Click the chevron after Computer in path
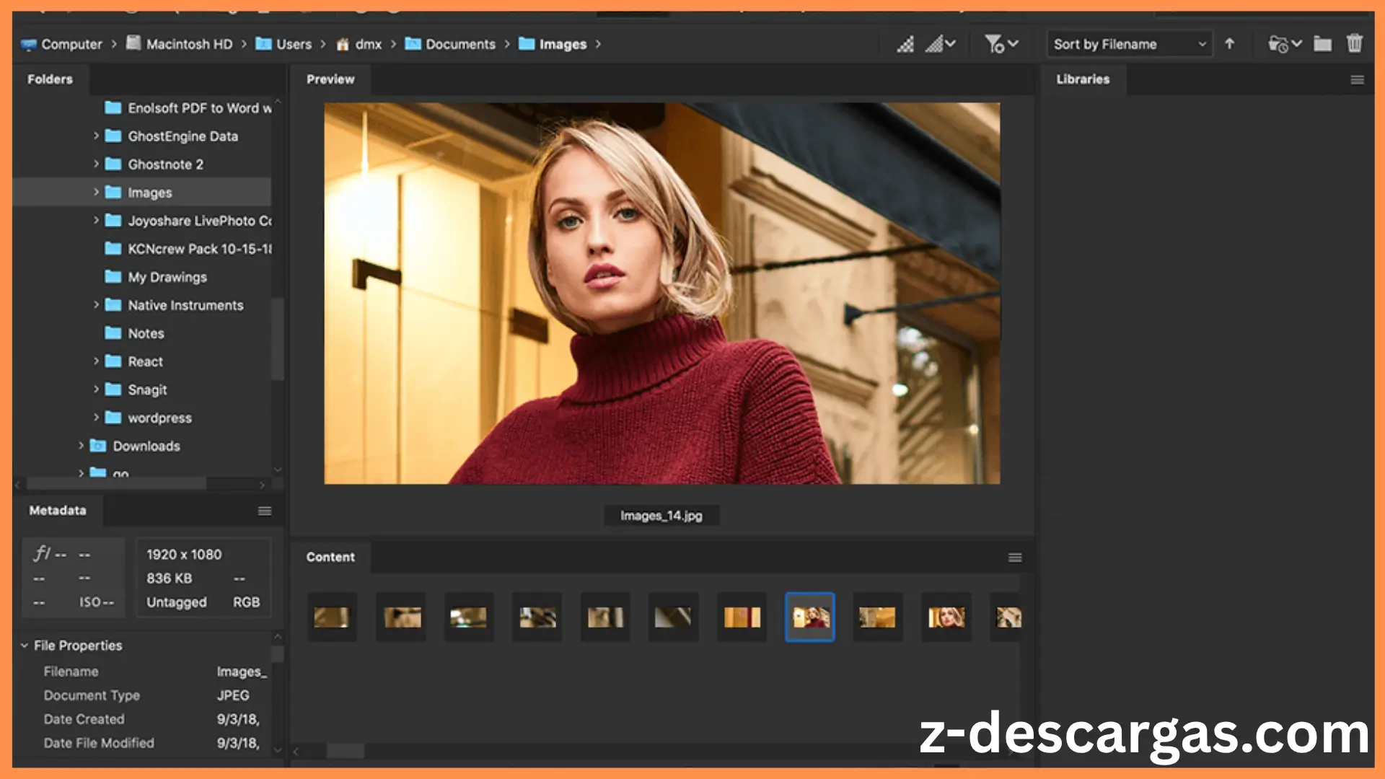The width and height of the screenshot is (1385, 779). [114, 44]
